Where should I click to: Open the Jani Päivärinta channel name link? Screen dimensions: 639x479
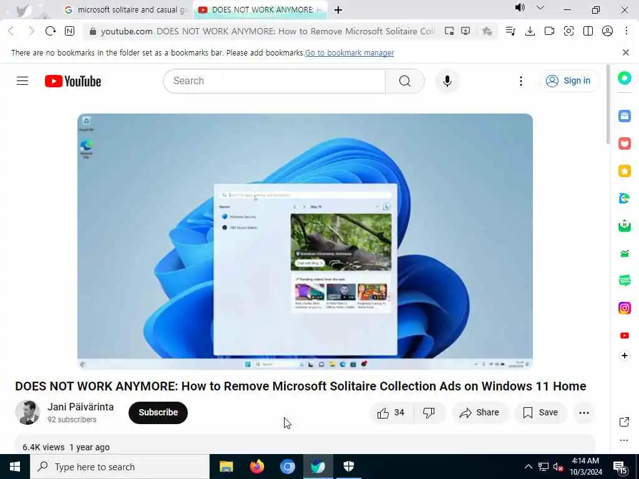pos(80,407)
